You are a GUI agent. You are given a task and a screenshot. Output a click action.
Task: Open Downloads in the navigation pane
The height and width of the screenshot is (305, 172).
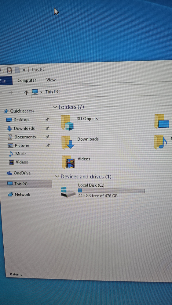[24, 128]
